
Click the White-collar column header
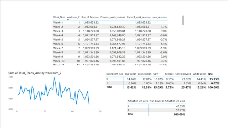point(199,74)
